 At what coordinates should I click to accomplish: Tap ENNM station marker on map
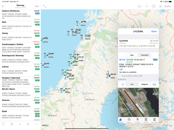pyautogui.click(x=68, y=77)
